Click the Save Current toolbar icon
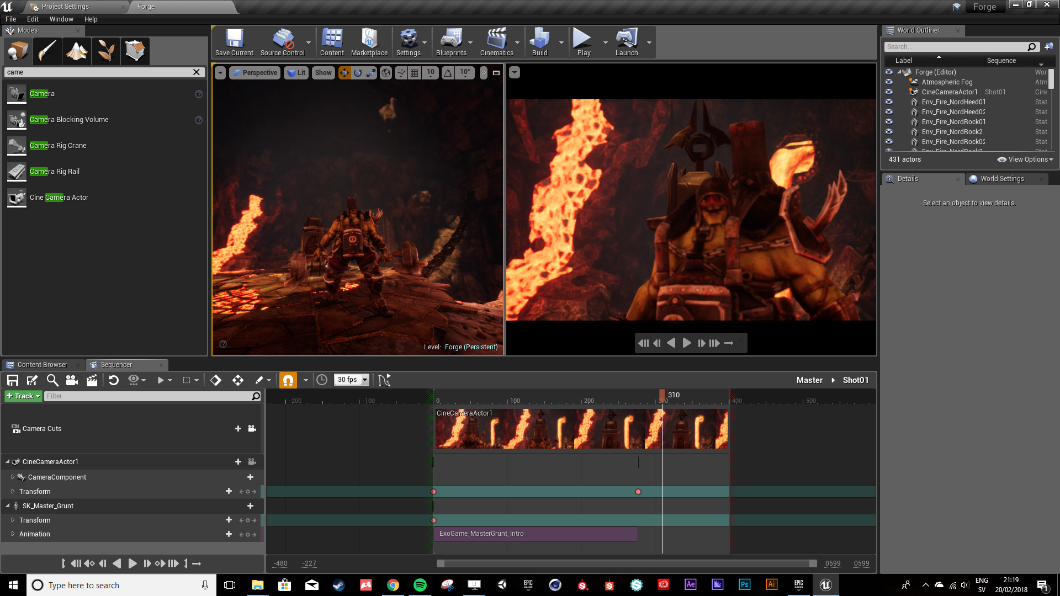Screen dimensions: 1060x596 tap(234, 42)
